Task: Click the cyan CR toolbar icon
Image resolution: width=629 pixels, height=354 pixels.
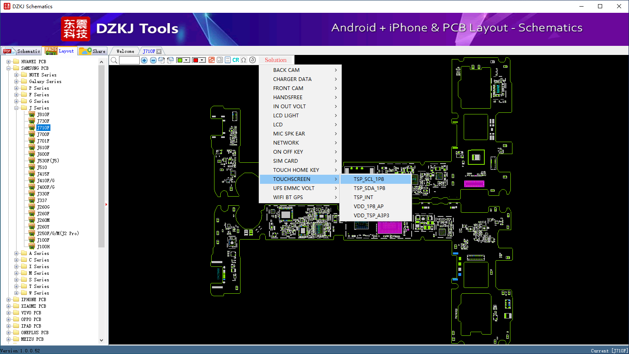Action: [x=236, y=60]
